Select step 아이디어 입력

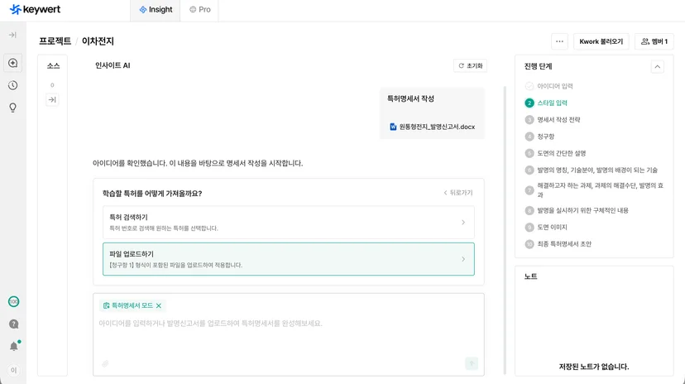coord(549,86)
